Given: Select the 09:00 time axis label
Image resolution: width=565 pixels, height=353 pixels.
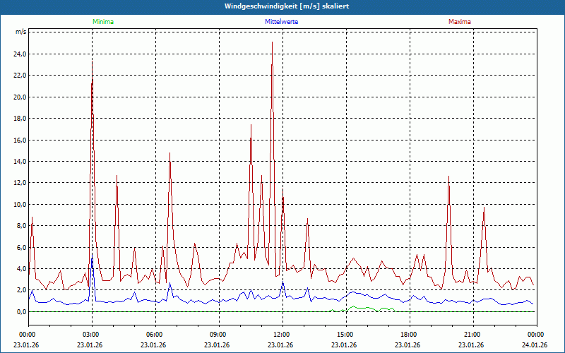Looking at the screenshot, I should point(218,334).
